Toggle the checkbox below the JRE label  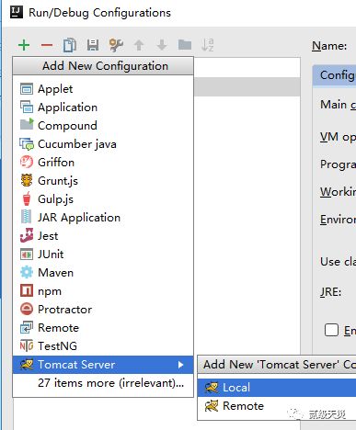point(331,330)
